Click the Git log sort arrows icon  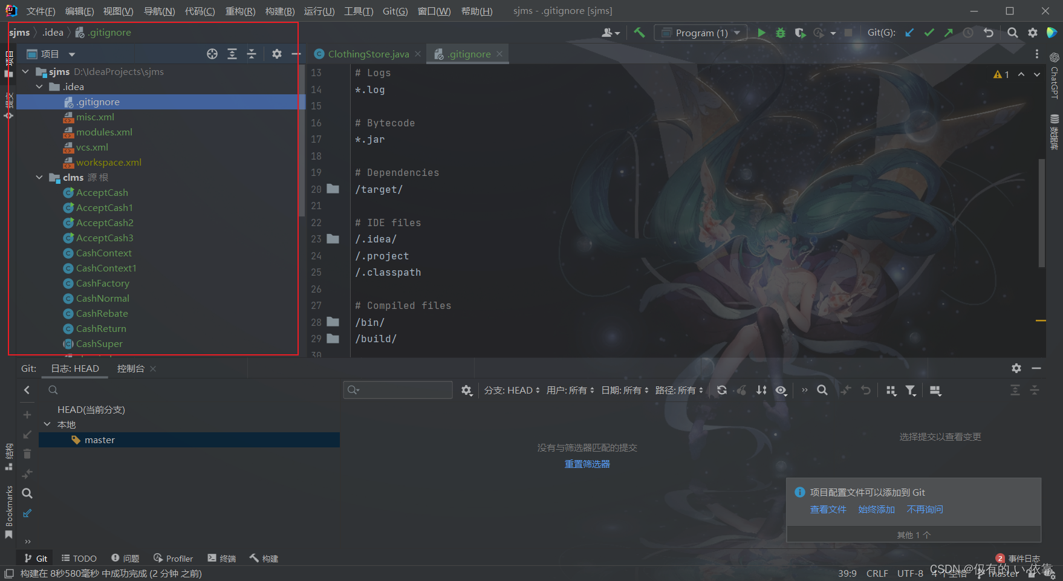761,391
